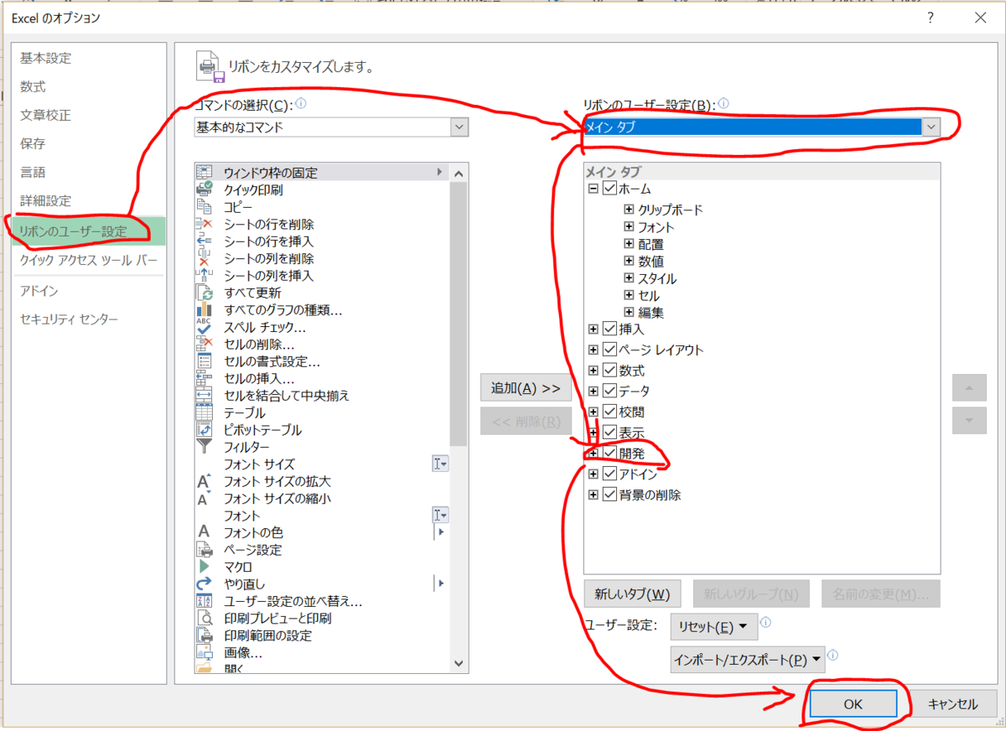The height and width of the screenshot is (731, 1006).
Task: Open the 数式 options category
Action: [33, 86]
